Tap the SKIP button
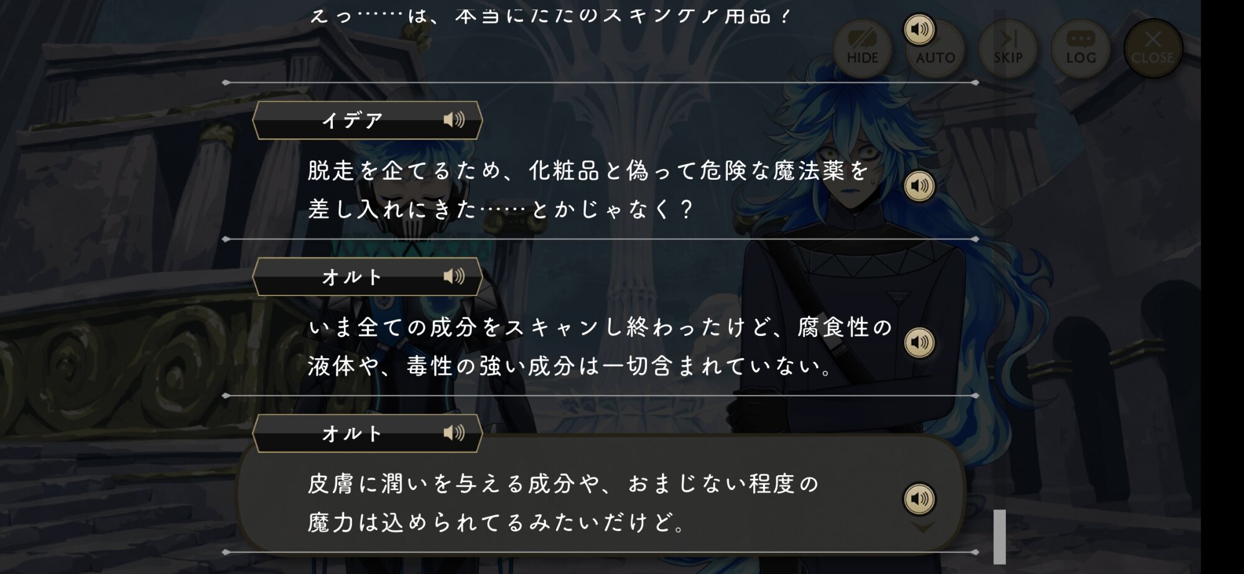 point(1008,49)
